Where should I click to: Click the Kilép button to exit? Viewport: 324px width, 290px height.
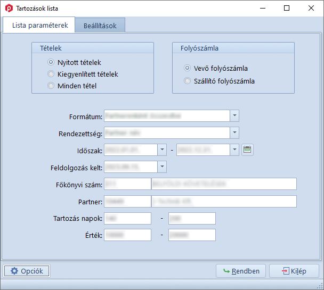294,271
